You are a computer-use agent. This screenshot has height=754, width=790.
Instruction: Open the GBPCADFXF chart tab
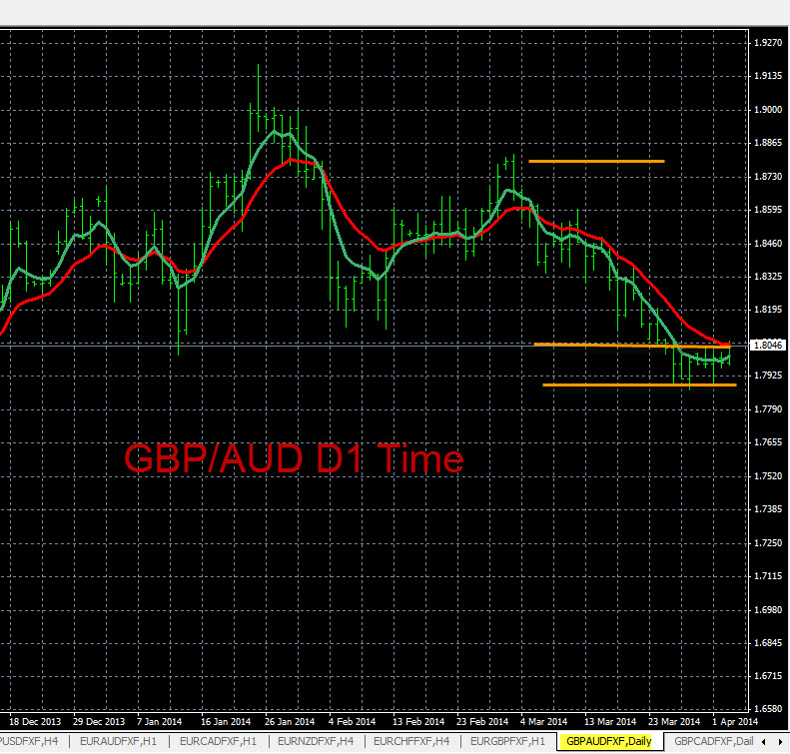tap(713, 741)
